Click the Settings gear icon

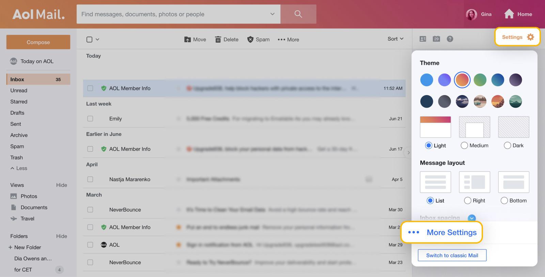(x=530, y=37)
